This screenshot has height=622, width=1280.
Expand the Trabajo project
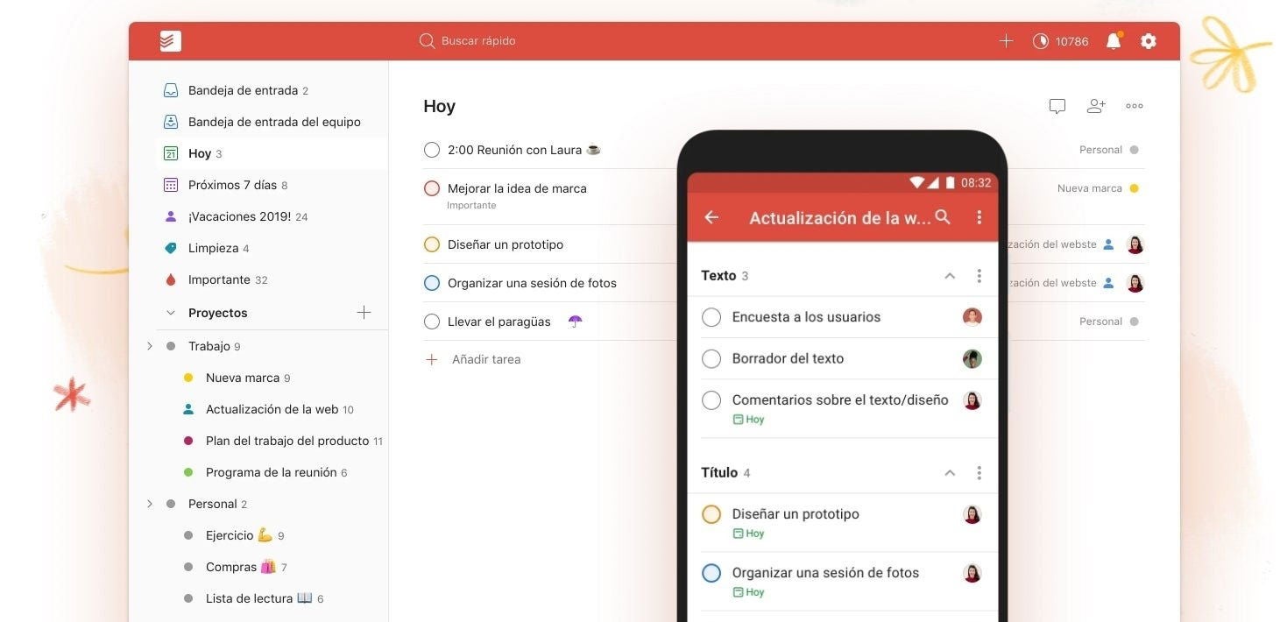[x=149, y=345]
